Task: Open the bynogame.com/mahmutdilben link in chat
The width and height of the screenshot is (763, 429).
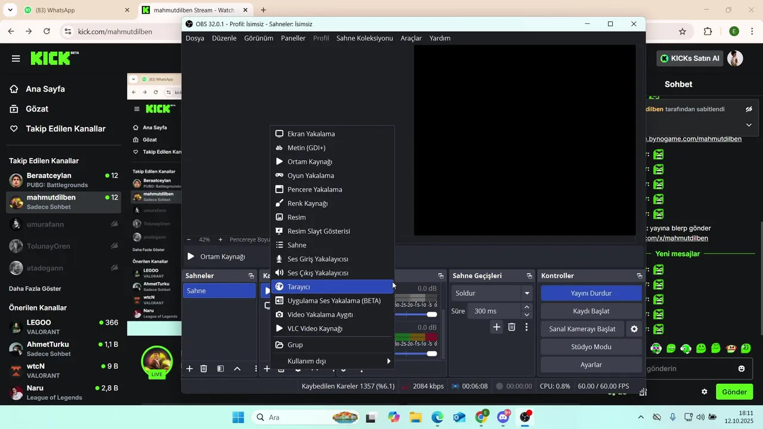Action: [x=694, y=139]
